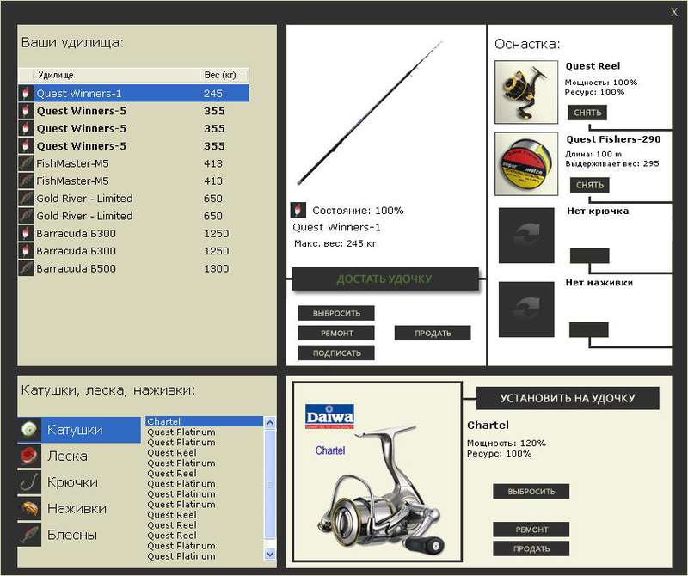Open the Леска line category icon
Image resolution: width=688 pixels, height=576 pixels.
tap(29, 457)
